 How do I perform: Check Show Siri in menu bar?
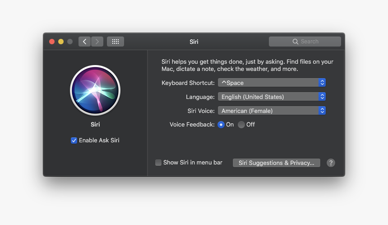(x=158, y=163)
